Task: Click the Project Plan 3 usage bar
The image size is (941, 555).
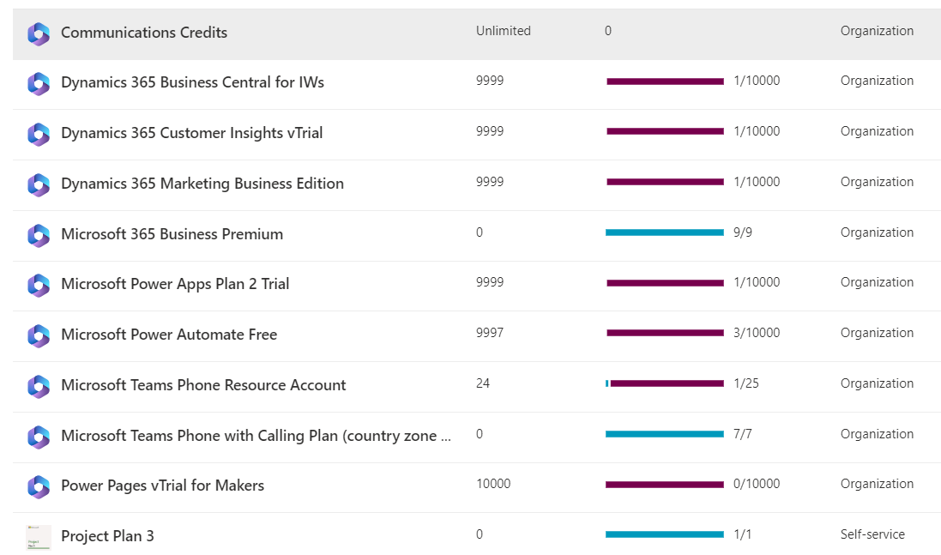Action: point(665,534)
